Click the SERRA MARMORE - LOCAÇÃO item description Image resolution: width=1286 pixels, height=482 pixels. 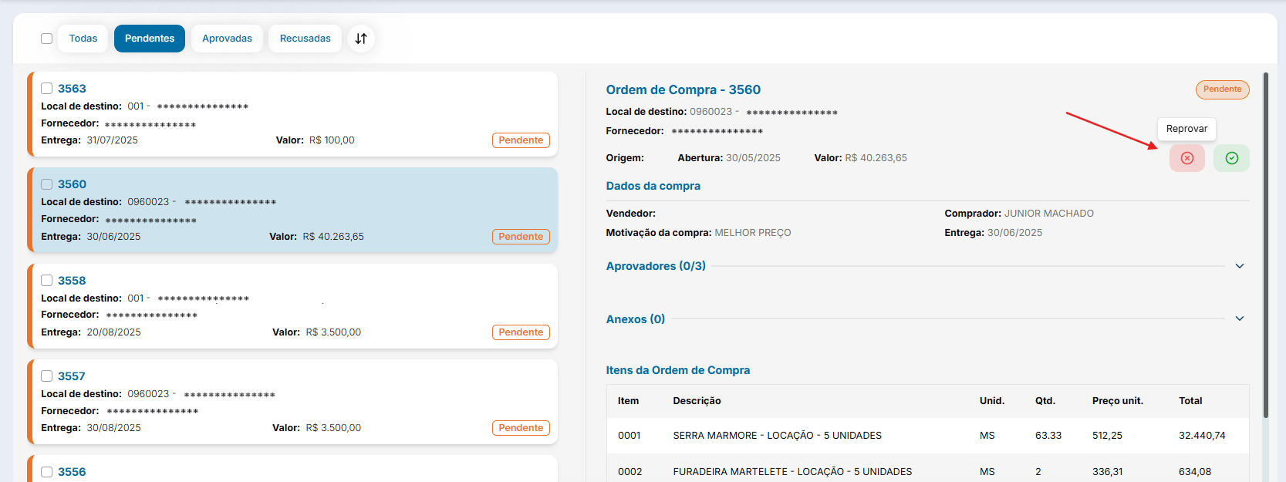point(778,436)
